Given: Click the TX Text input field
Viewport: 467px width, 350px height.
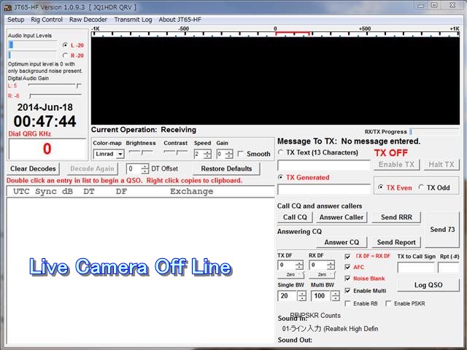Looking at the screenshot, I should pos(324,166).
